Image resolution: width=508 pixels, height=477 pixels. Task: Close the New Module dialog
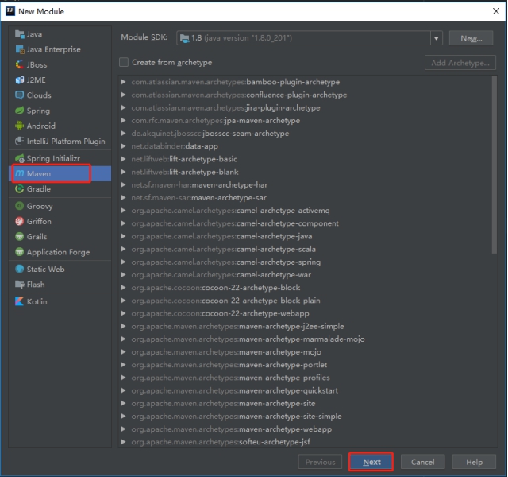tap(495, 11)
